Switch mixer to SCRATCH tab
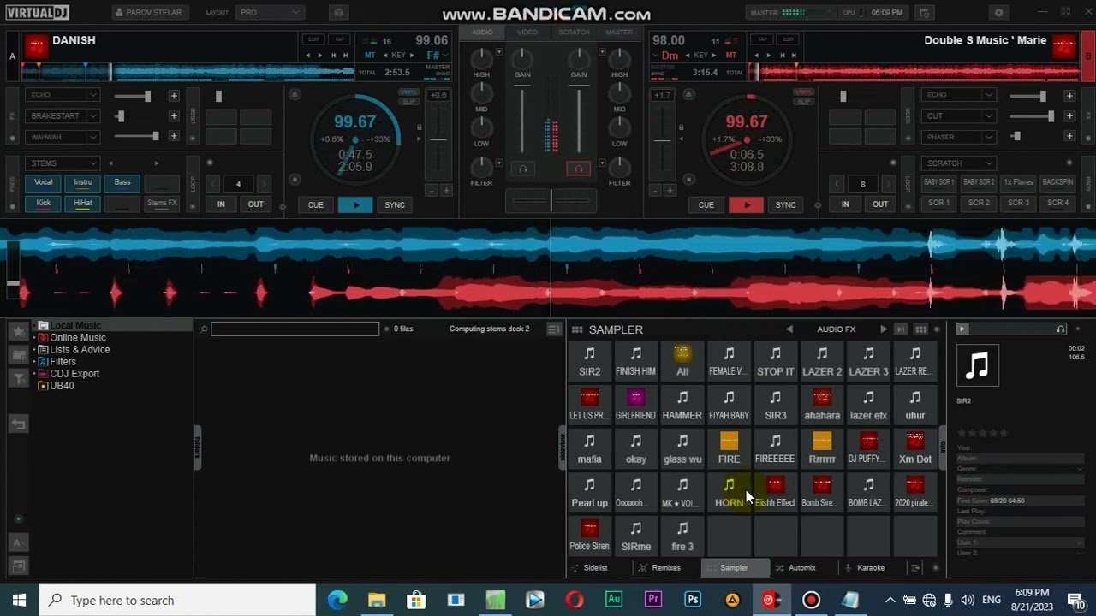 574,33
